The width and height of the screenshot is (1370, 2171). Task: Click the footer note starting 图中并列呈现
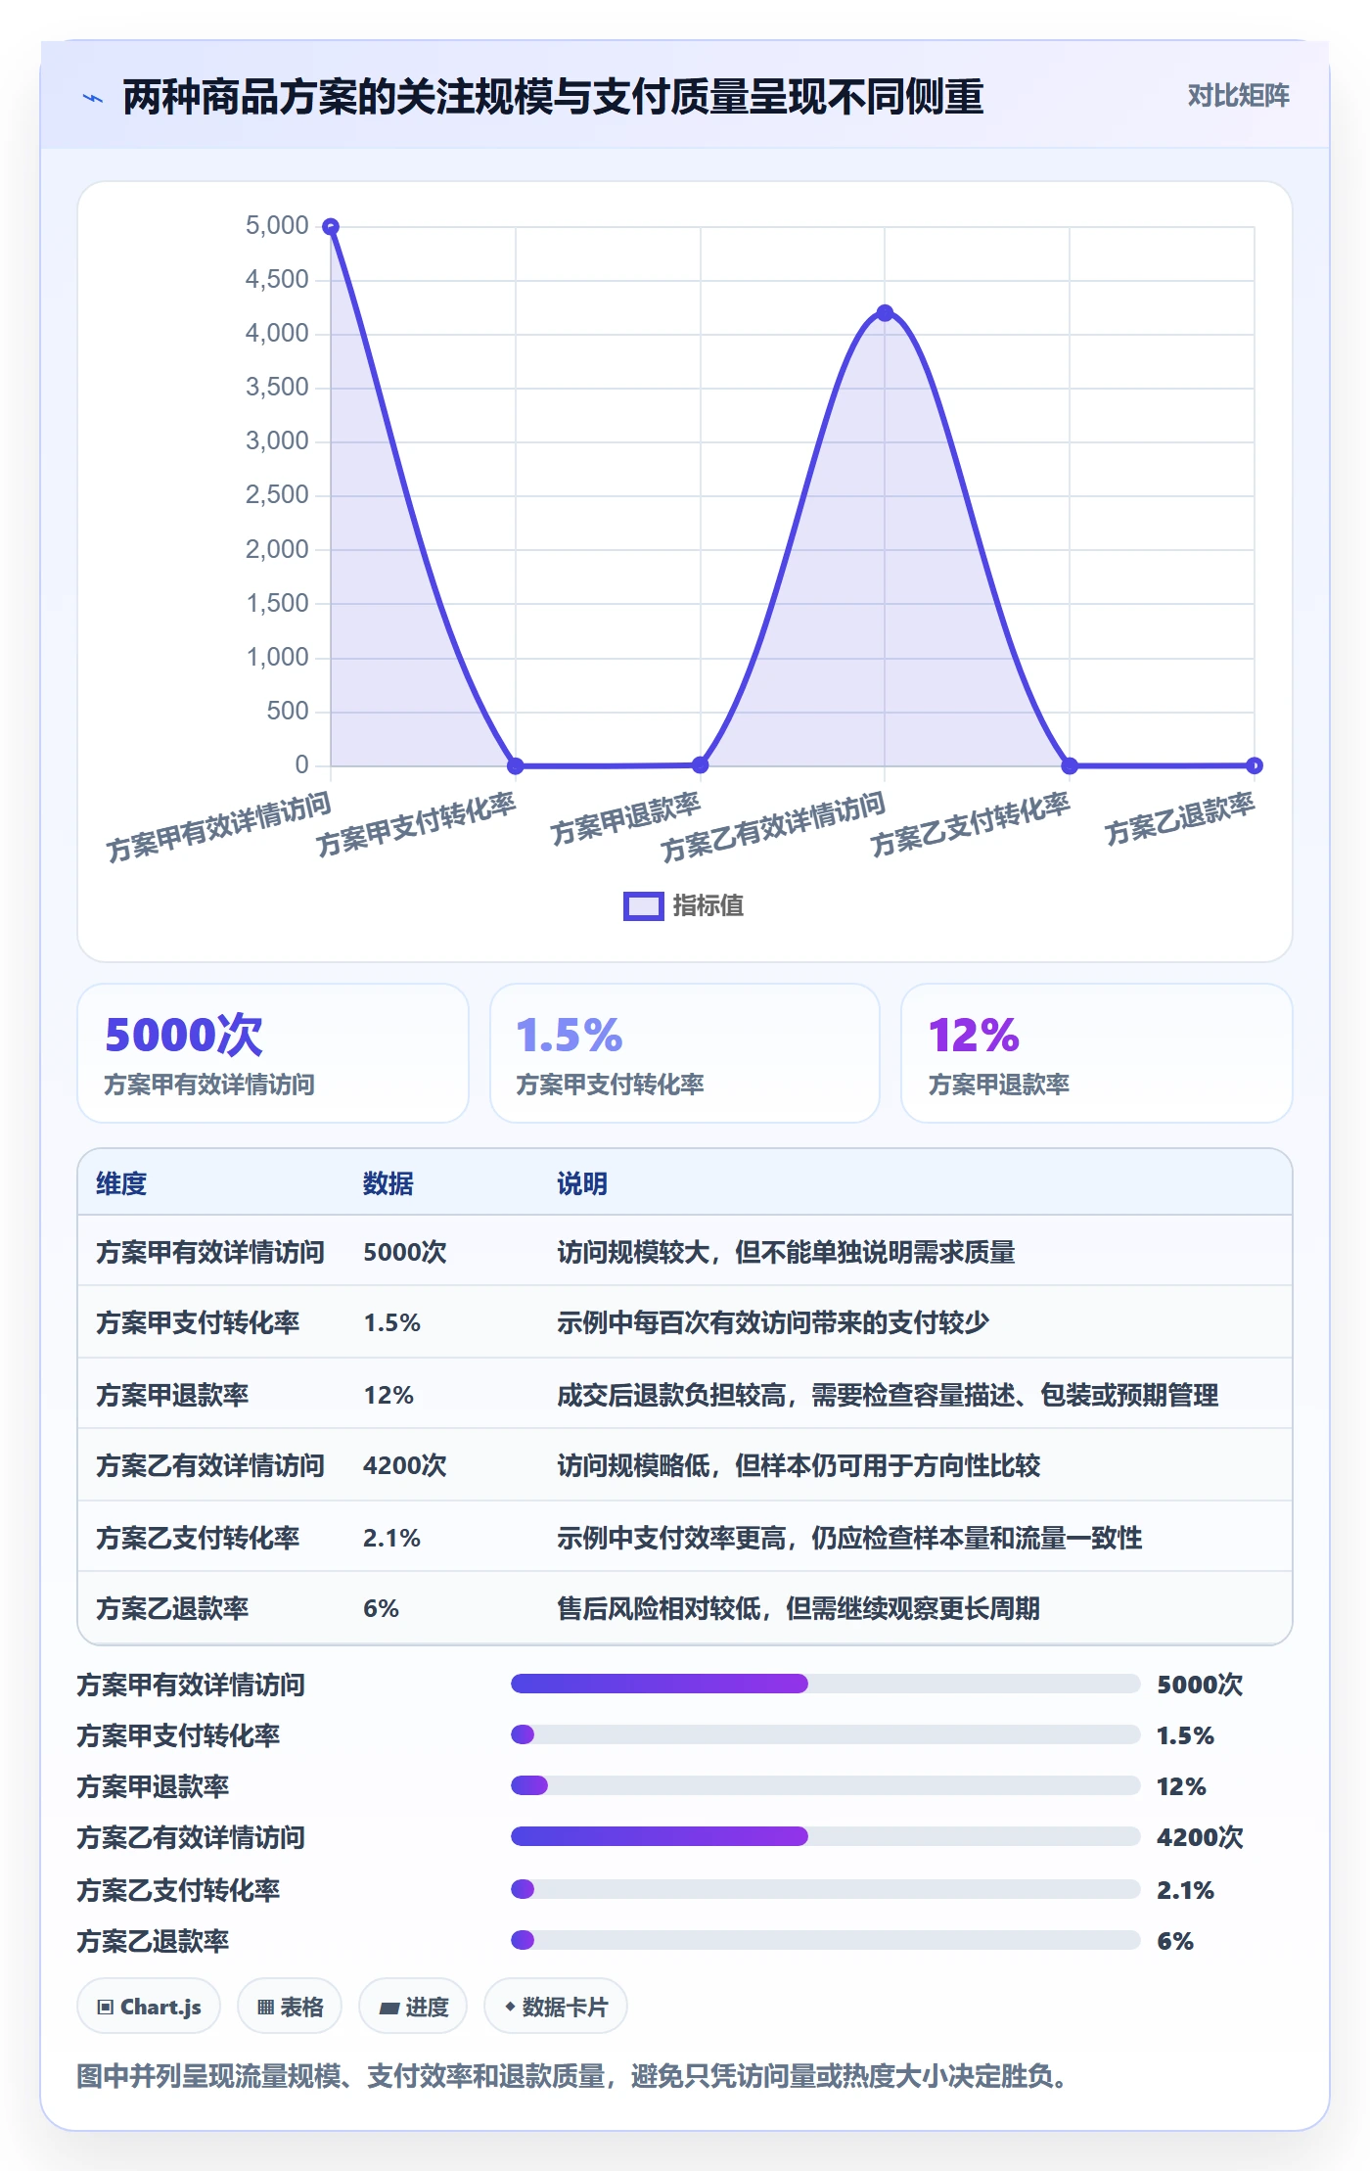[x=575, y=2076]
